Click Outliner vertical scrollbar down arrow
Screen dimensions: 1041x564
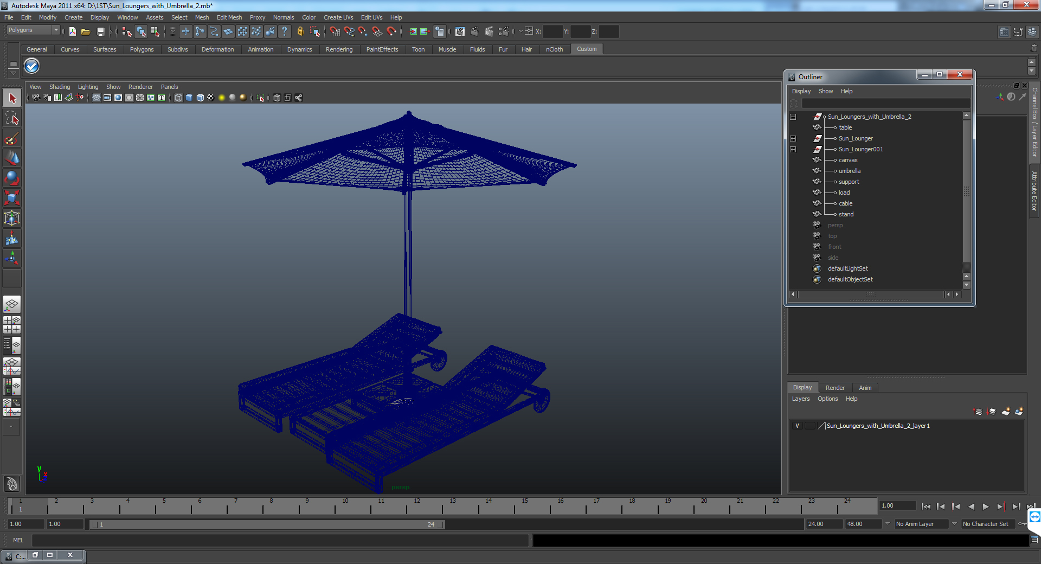[x=966, y=285]
